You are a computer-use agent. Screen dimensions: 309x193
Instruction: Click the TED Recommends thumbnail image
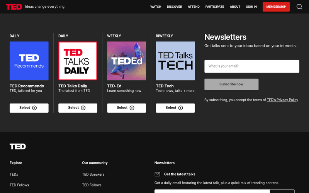tap(29, 61)
